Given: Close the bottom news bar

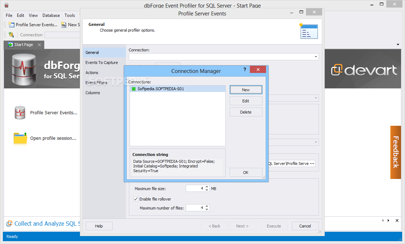Looking at the screenshot, I should (397, 221).
